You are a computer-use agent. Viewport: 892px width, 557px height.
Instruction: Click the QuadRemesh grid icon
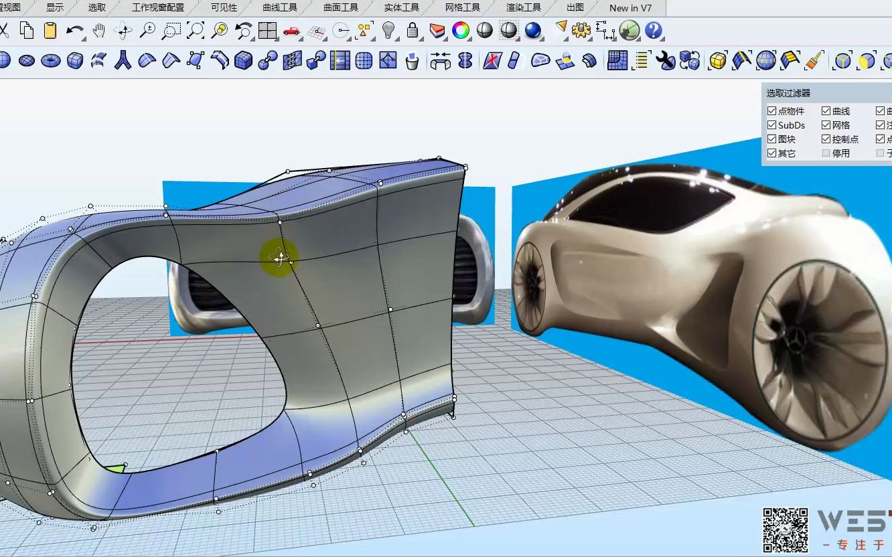click(617, 61)
